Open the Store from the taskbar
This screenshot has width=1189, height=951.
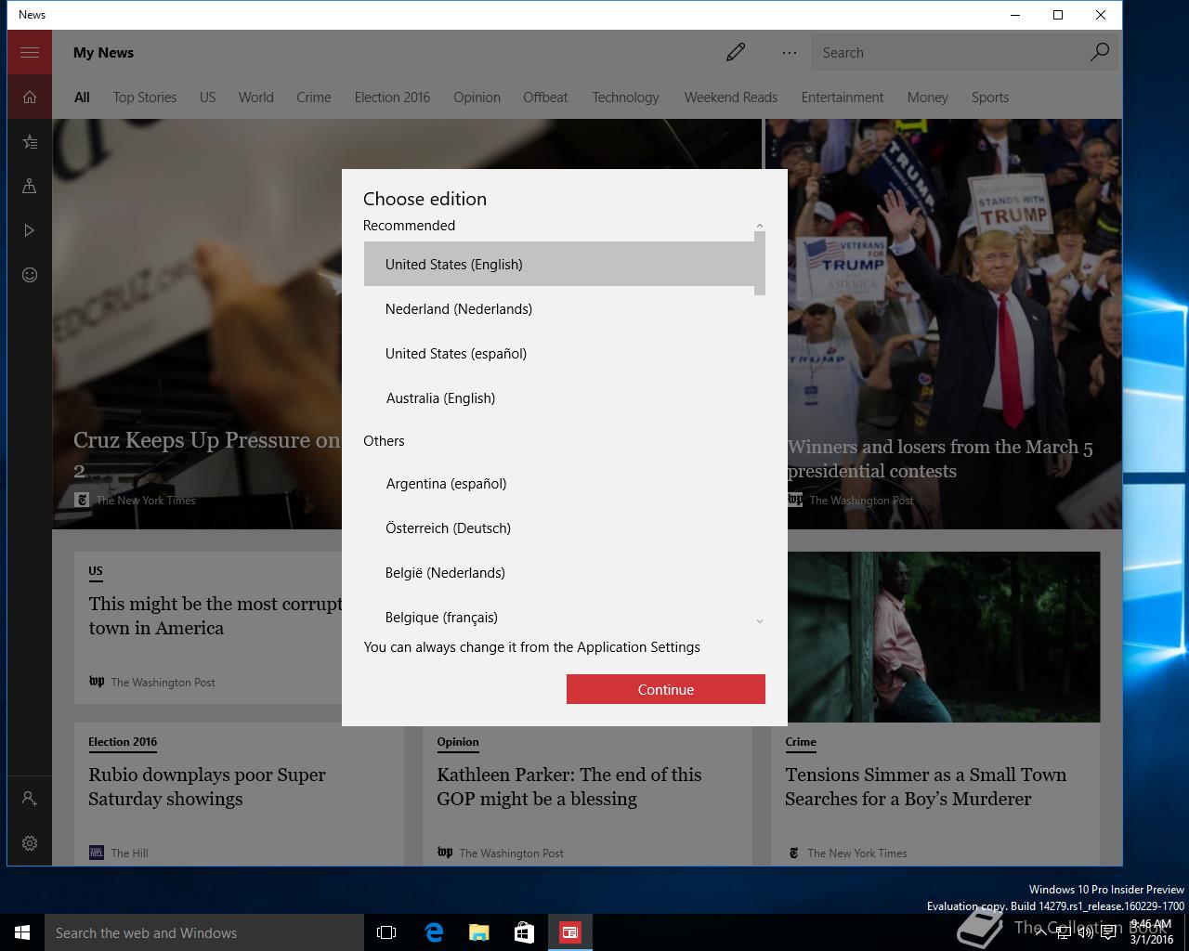pyautogui.click(x=524, y=932)
